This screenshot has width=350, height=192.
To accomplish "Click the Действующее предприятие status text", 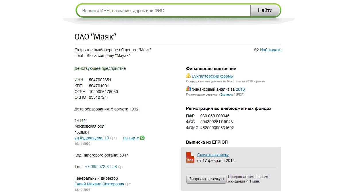I will click(x=100, y=69).
